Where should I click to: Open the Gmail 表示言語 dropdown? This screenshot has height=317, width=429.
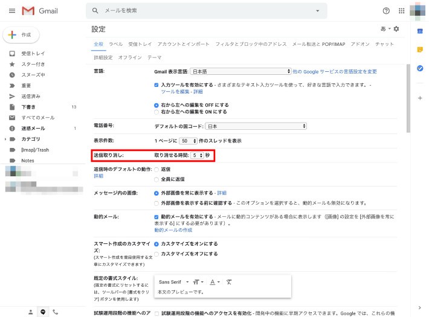[240, 71]
